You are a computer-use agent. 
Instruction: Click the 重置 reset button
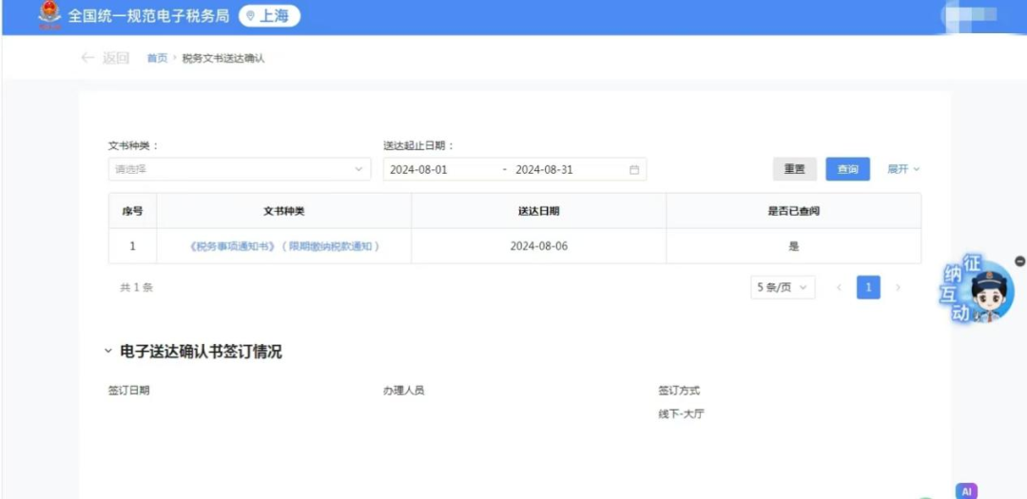[794, 169]
